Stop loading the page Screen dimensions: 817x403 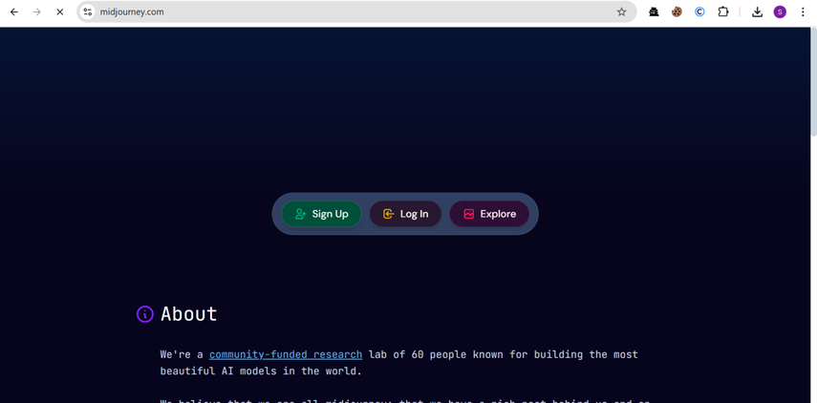tap(60, 12)
